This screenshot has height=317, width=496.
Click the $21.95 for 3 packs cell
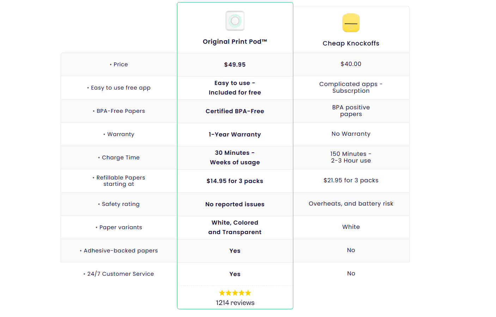(351, 180)
